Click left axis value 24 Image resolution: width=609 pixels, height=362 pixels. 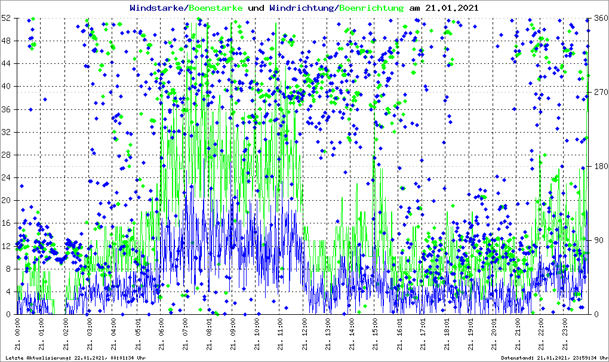point(5,178)
